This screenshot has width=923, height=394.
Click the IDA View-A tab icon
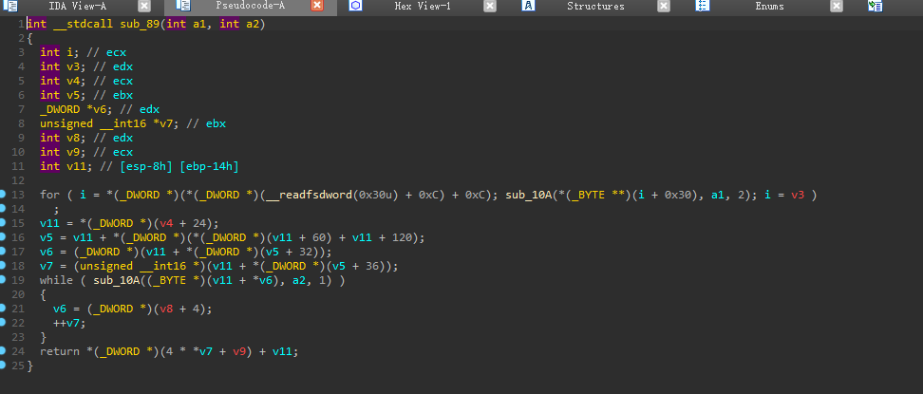click(x=11, y=6)
